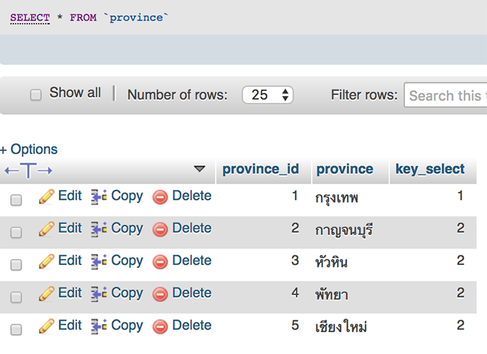Click the Copy icon for เชียงใหม่ row

99,327
